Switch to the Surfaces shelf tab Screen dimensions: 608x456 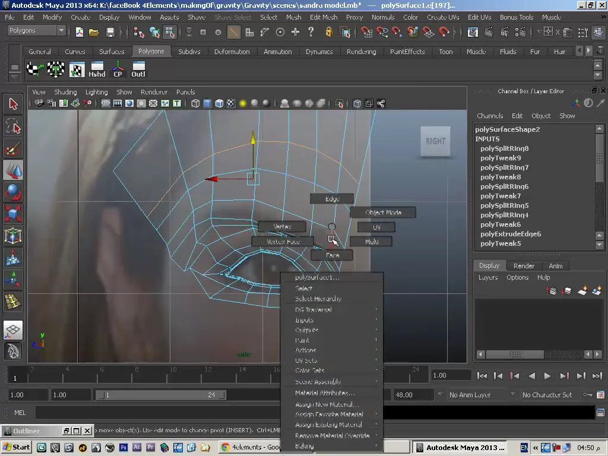[112, 51]
